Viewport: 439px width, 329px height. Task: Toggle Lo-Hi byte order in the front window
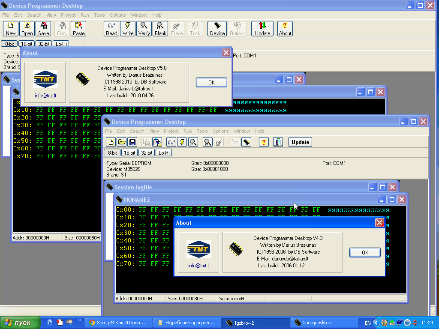coord(164,153)
